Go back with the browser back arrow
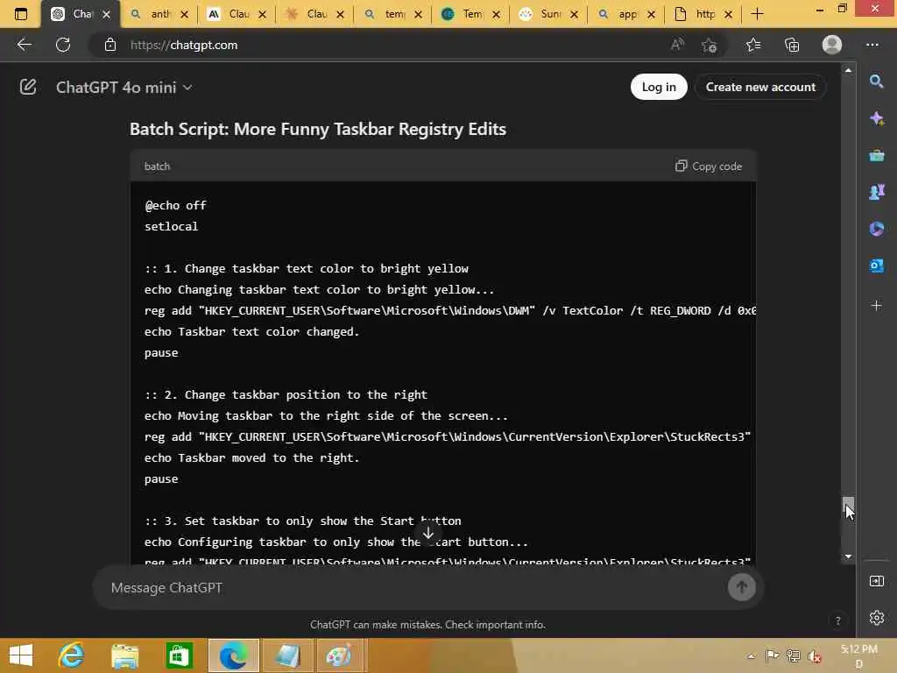This screenshot has height=673, width=897. pos(24,45)
